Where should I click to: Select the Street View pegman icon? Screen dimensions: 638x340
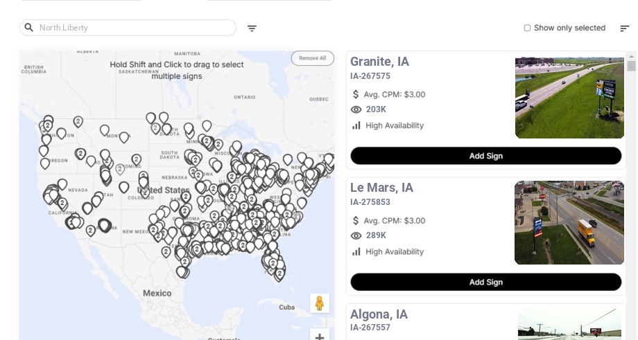[320, 303]
